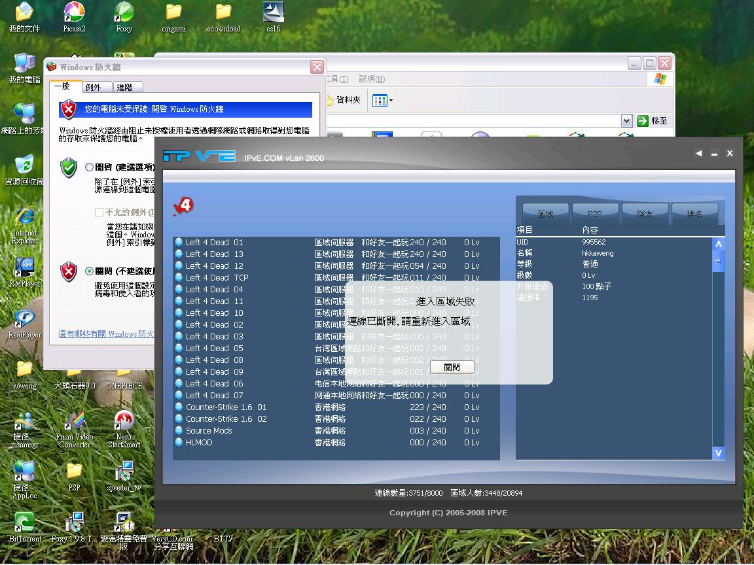This screenshot has height=565, width=754.
Task: Open Foxy from the desktop
Action: point(123,14)
